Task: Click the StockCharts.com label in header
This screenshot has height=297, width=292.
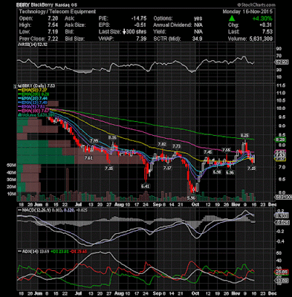Action: click(x=256, y=4)
